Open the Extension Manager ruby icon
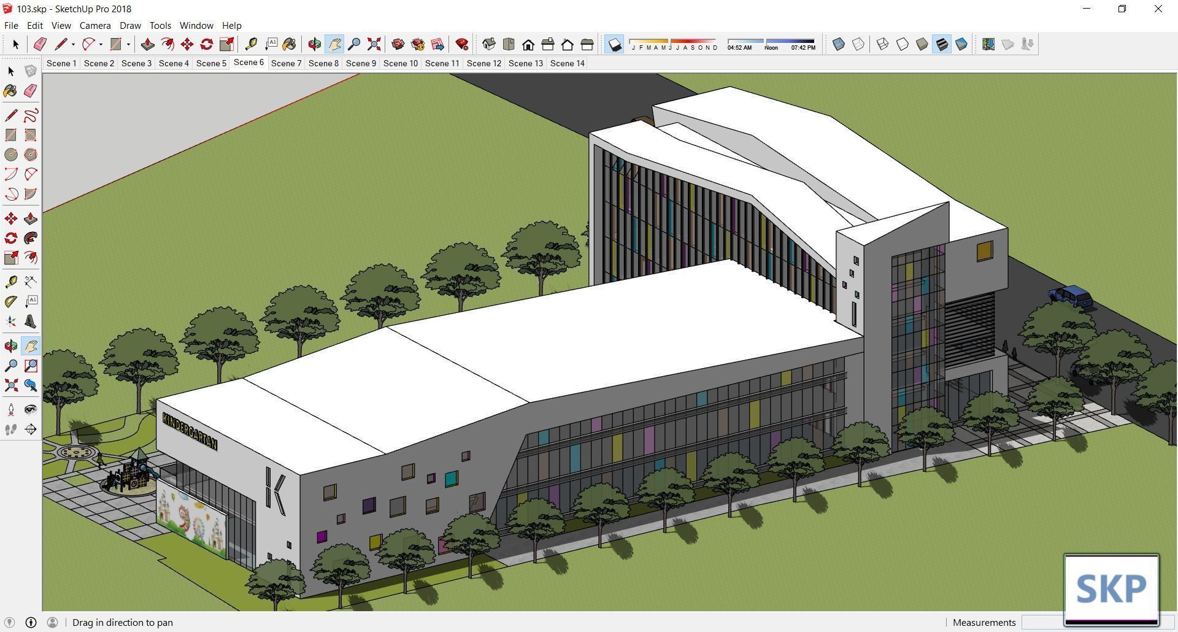This screenshot has width=1178, height=632. coord(462,44)
